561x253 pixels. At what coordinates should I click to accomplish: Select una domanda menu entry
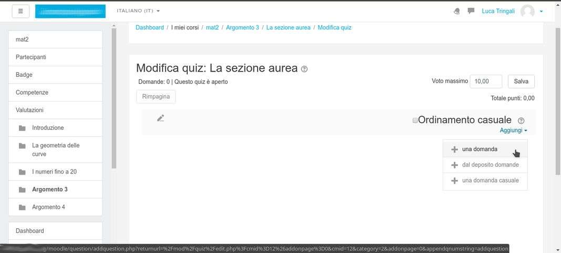coord(485,149)
